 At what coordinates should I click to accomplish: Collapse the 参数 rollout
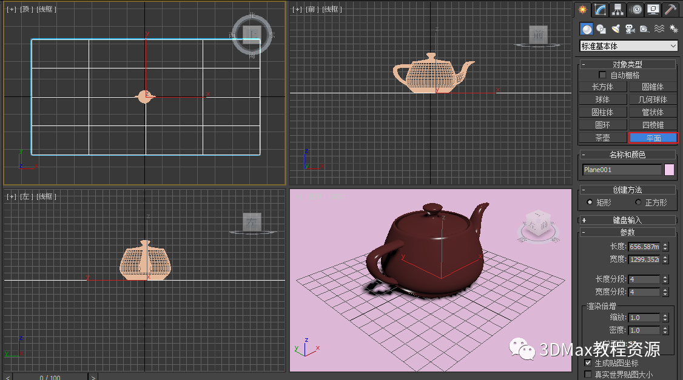click(627, 232)
